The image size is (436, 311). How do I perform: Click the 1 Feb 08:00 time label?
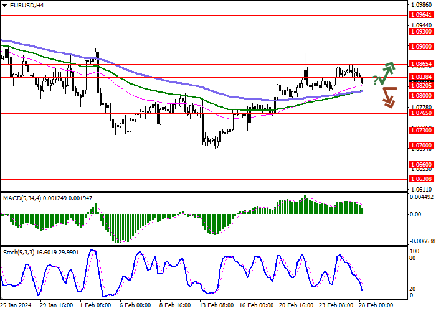coord(95,305)
